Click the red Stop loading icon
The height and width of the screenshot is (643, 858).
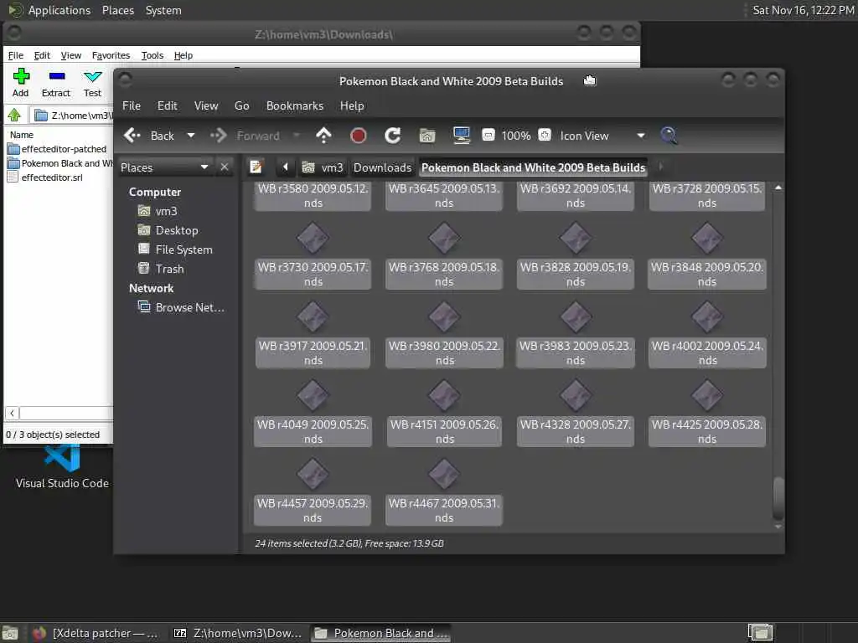click(x=359, y=135)
